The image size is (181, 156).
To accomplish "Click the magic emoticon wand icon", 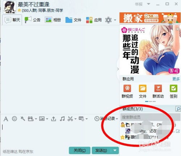I will [23, 119].
